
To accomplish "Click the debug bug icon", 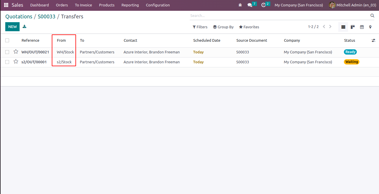I will coord(240,5).
